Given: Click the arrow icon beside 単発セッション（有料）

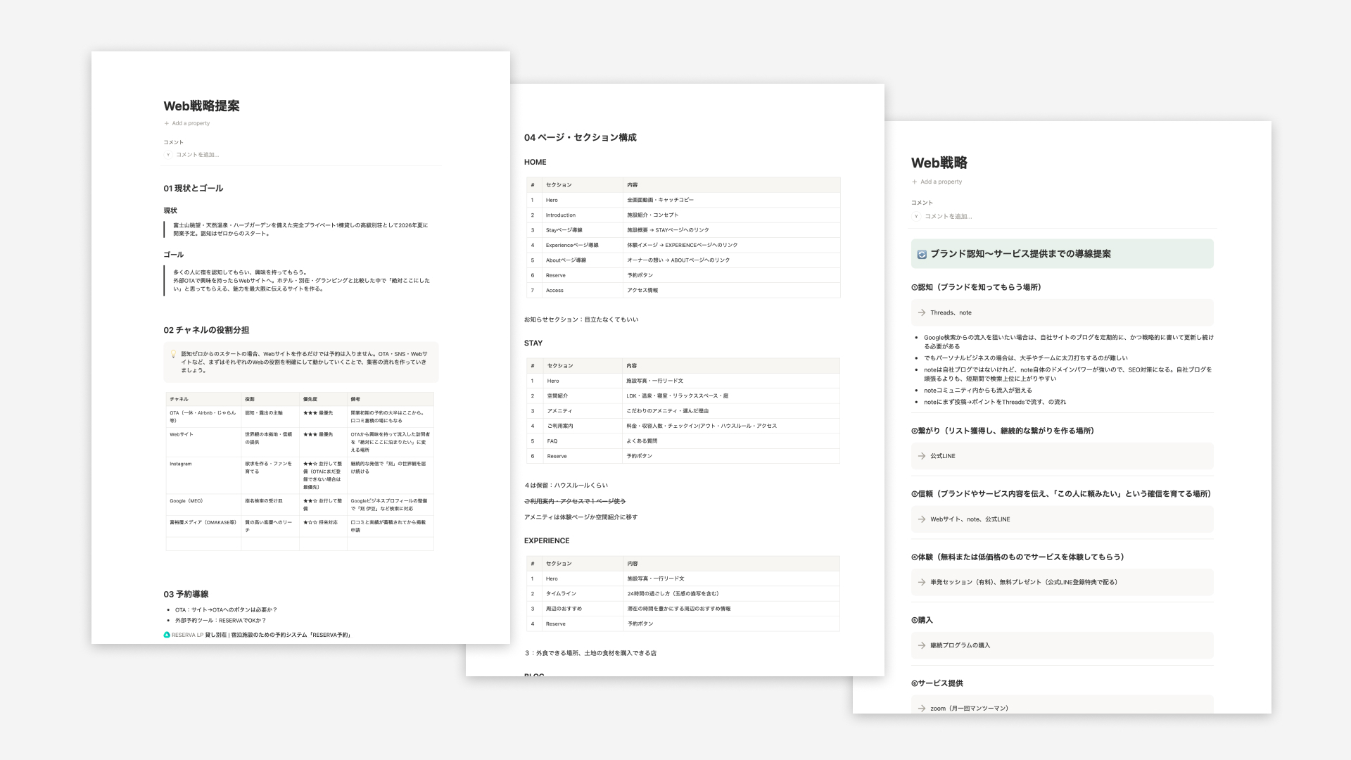Looking at the screenshot, I should pos(922,582).
